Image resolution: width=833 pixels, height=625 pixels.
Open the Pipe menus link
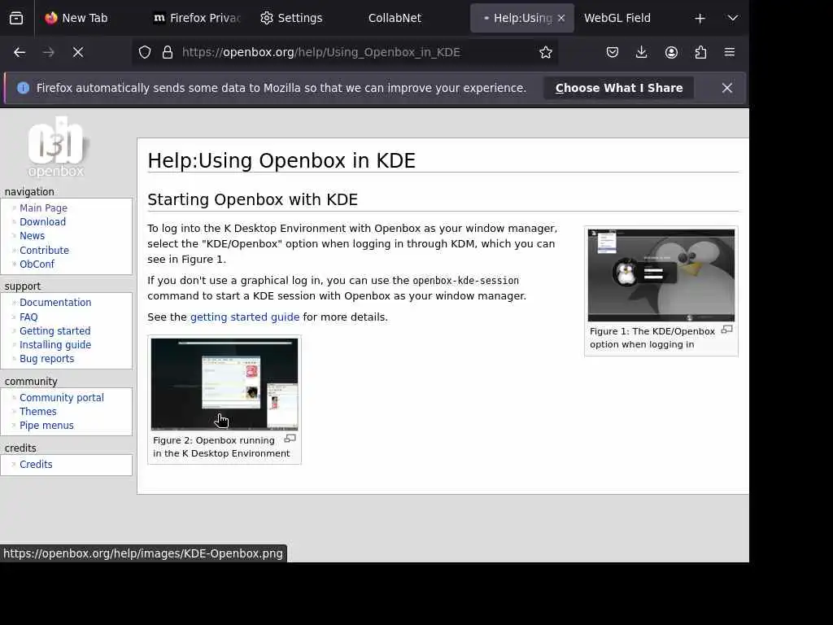coord(46,425)
